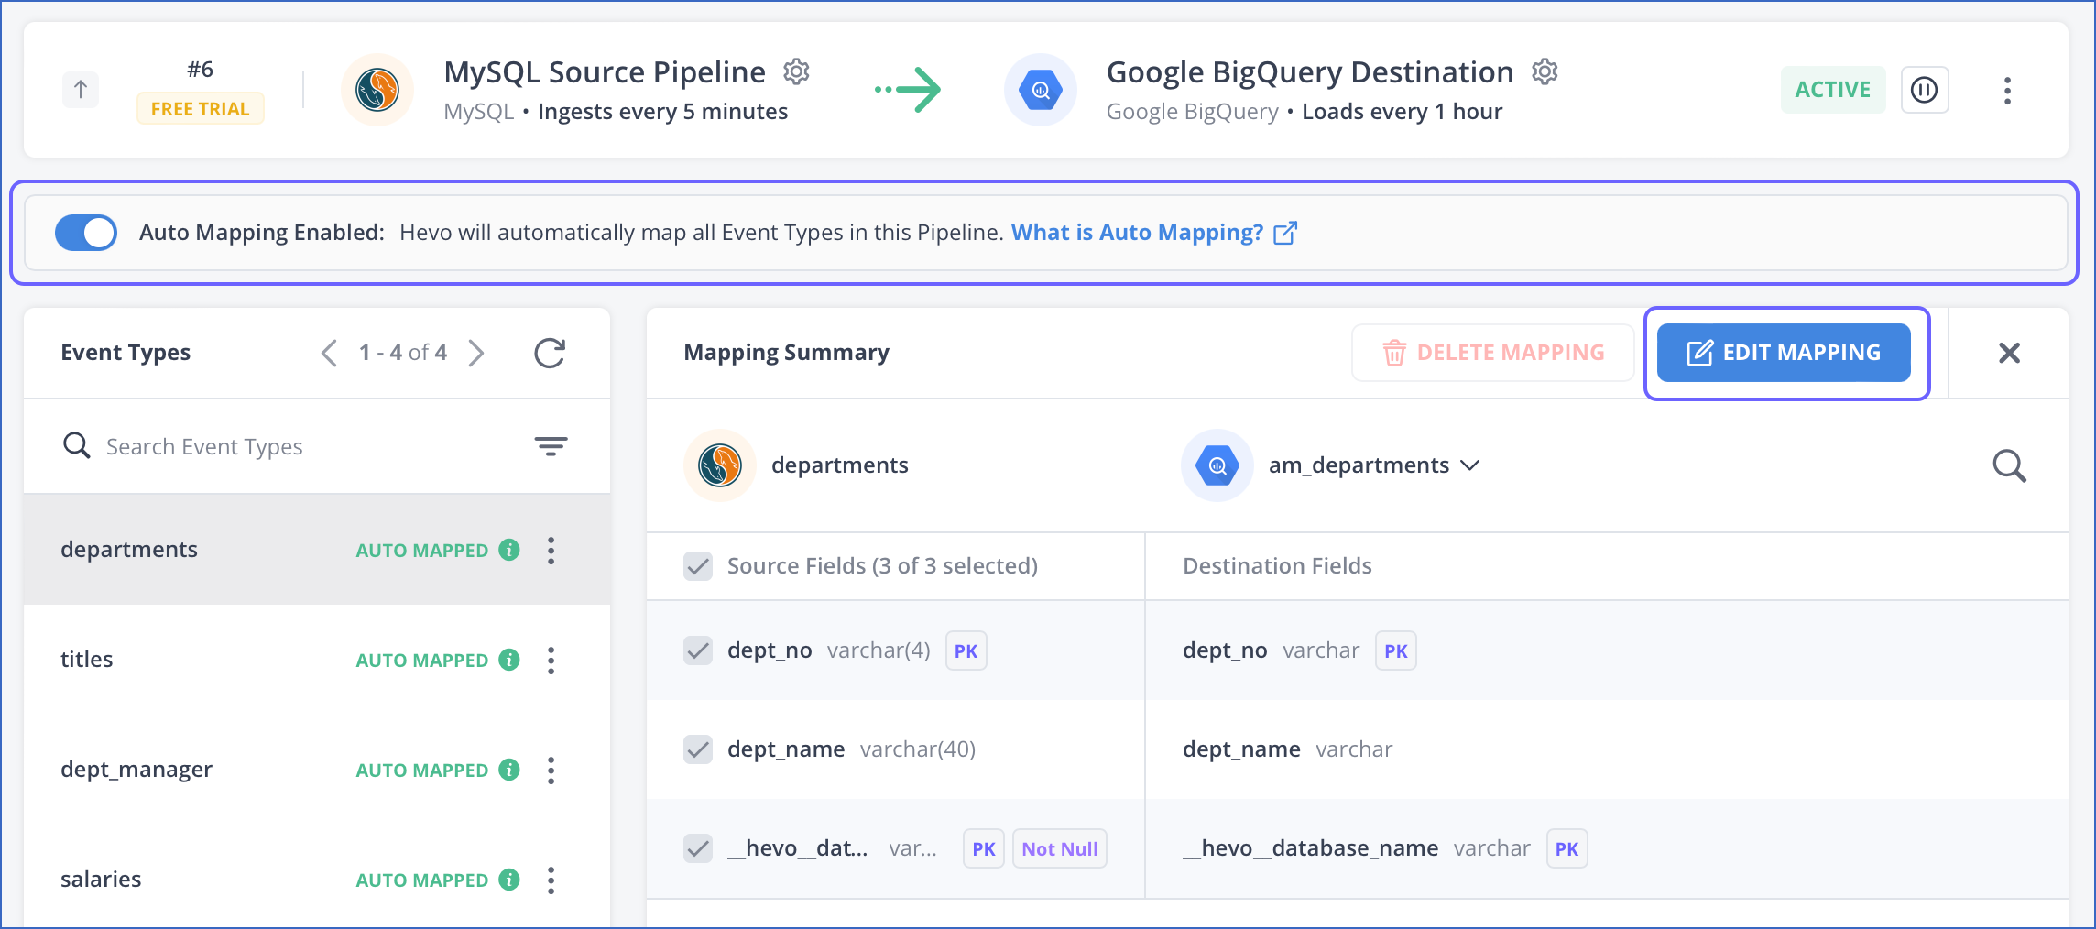Show info for titles AUTO MAPPED status
Image resolution: width=2096 pixels, height=929 pixels.
click(x=509, y=660)
